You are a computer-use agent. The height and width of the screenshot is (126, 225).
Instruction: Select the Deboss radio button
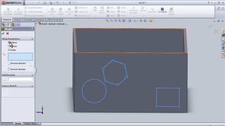[9, 46]
